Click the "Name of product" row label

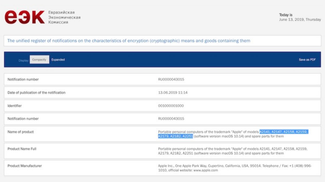coord(21,132)
